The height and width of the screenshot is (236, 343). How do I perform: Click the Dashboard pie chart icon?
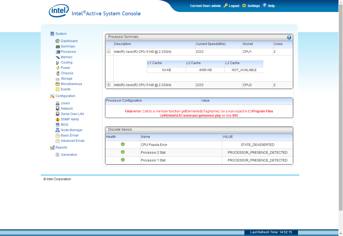pos(58,41)
